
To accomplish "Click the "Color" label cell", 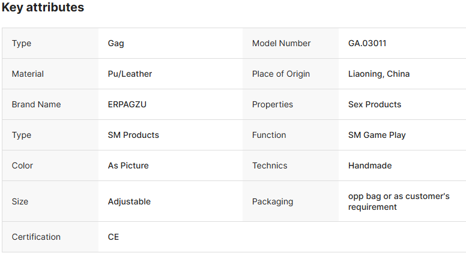I will [22, 165].
